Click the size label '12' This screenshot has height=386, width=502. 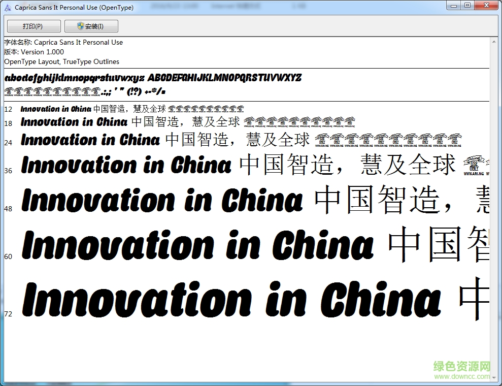point(8,109)
